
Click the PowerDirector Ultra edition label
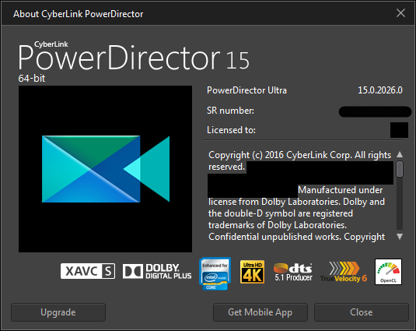[x=246, y=90]
